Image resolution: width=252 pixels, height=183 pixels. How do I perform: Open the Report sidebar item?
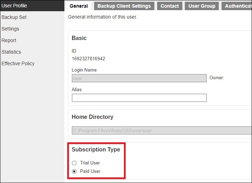[x=9, y=40]
